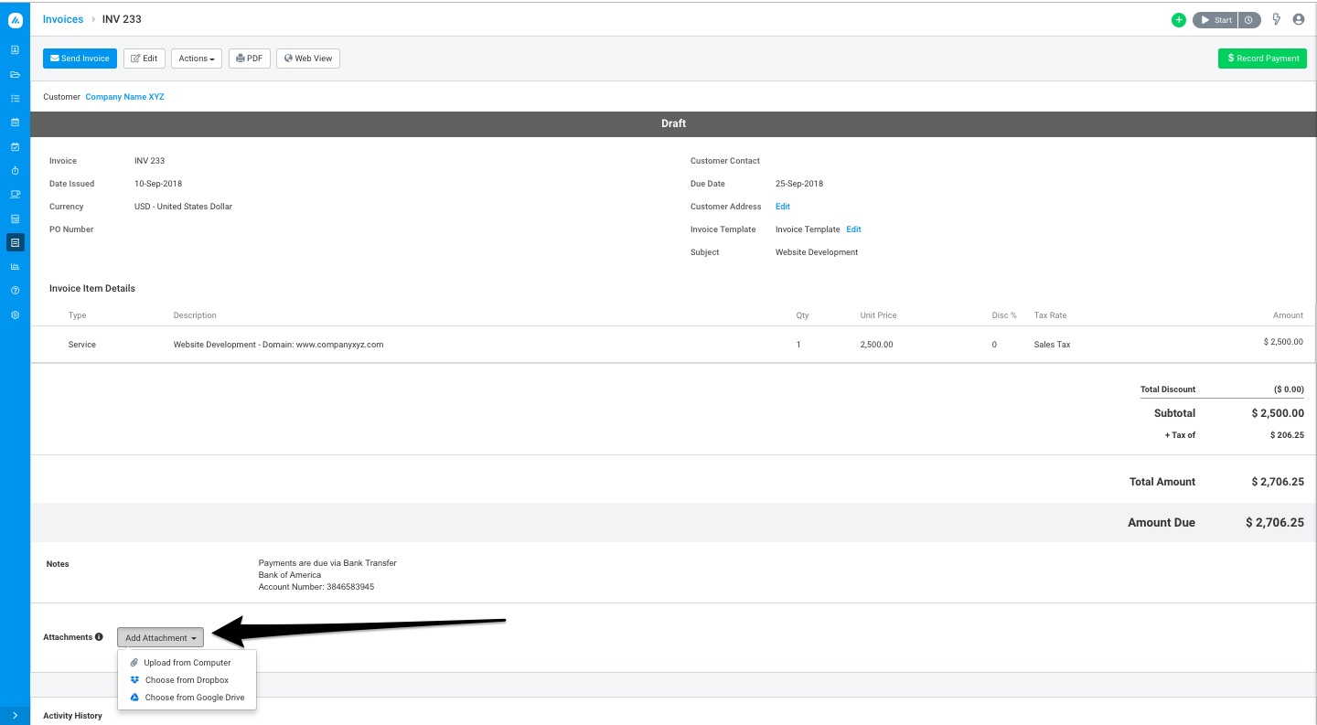Choose Upload from Computer
Image resolution: width=1317 pixels, height=725 pixels.
[187, 663]
